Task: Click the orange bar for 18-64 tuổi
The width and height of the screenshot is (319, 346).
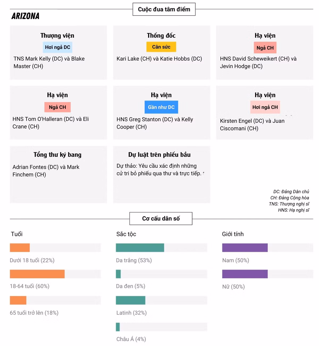Action: click(37, 274)
